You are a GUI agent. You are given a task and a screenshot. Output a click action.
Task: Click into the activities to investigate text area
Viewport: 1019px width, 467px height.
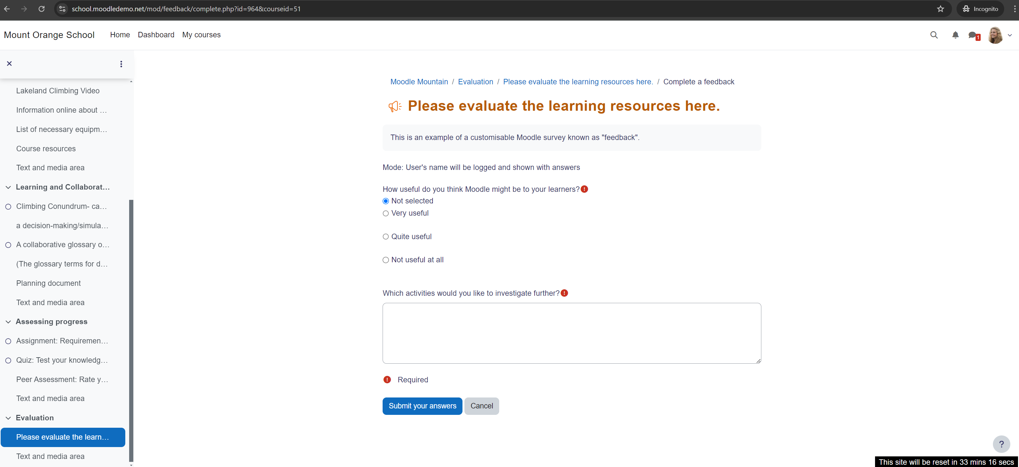(572, 333)
